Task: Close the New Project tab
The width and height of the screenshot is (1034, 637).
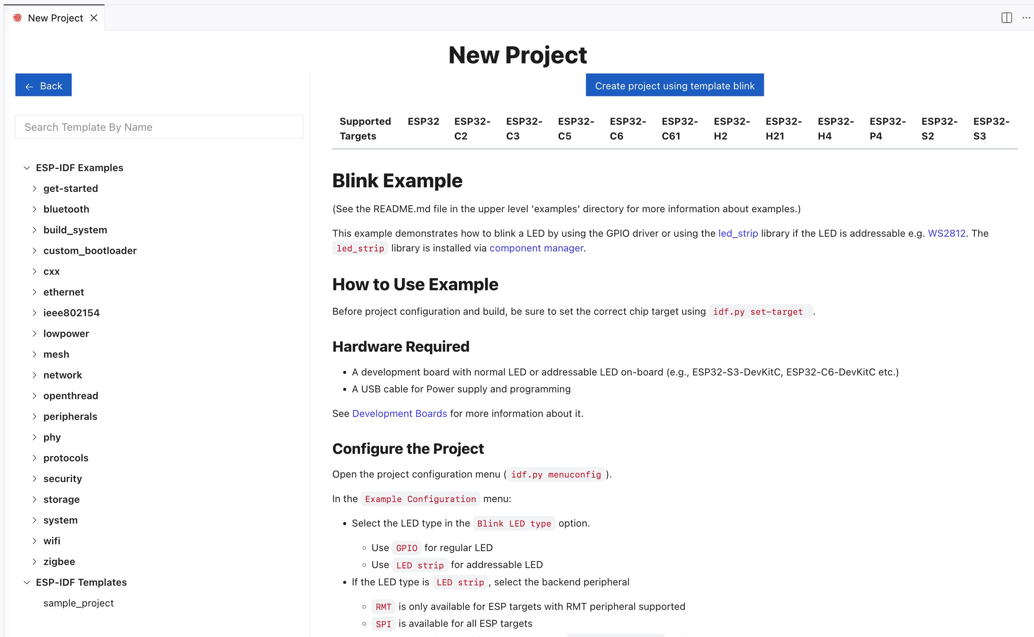Action: point(94,18)
